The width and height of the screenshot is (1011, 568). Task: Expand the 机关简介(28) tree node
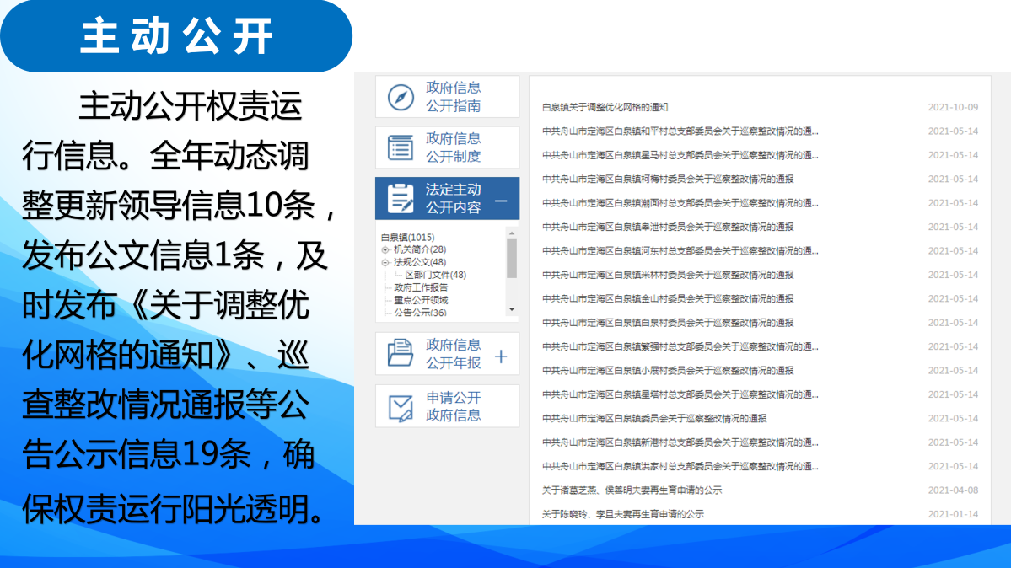coord(385,250)
